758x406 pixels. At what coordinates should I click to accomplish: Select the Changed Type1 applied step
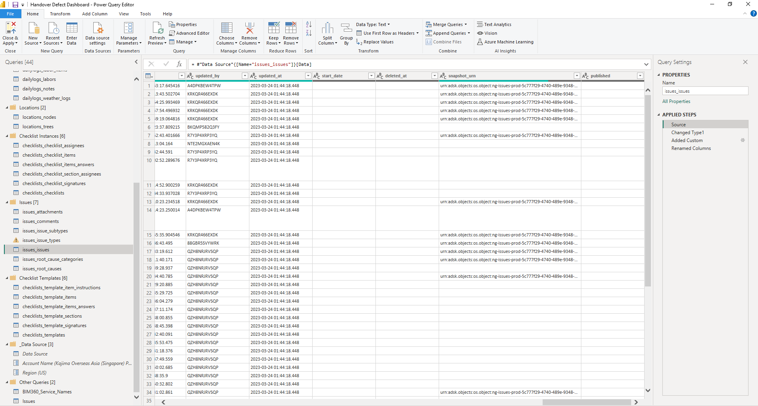point(687,133)
